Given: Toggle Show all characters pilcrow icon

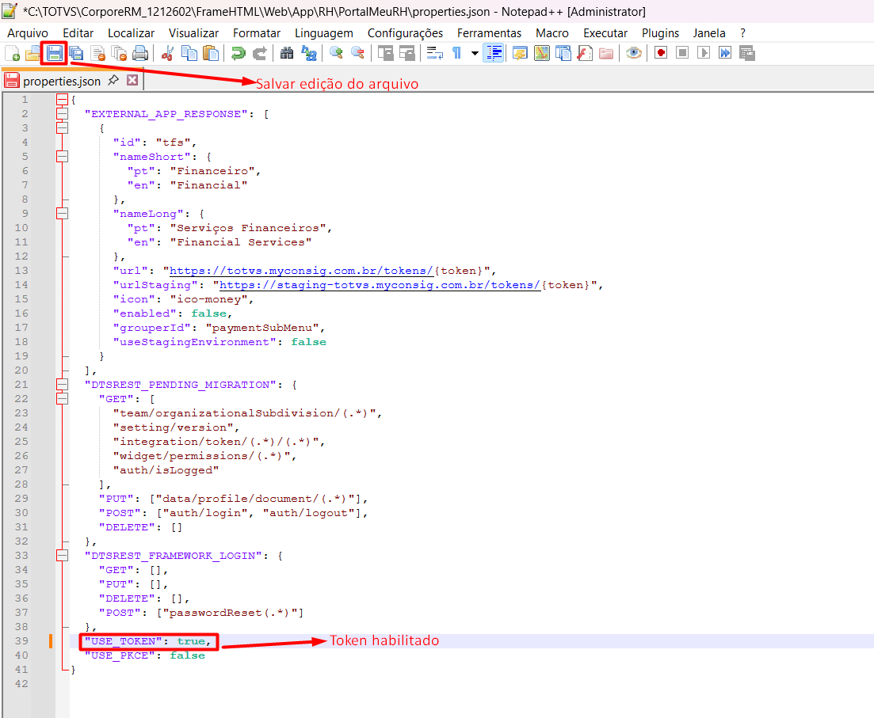Looking at the screenshot, I should [x=456, y=54].
